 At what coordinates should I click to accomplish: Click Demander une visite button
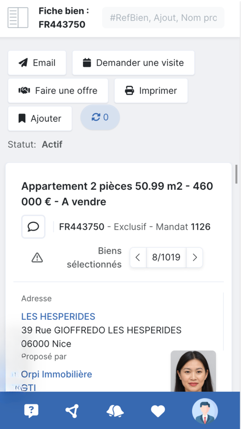tap(134, 63)
